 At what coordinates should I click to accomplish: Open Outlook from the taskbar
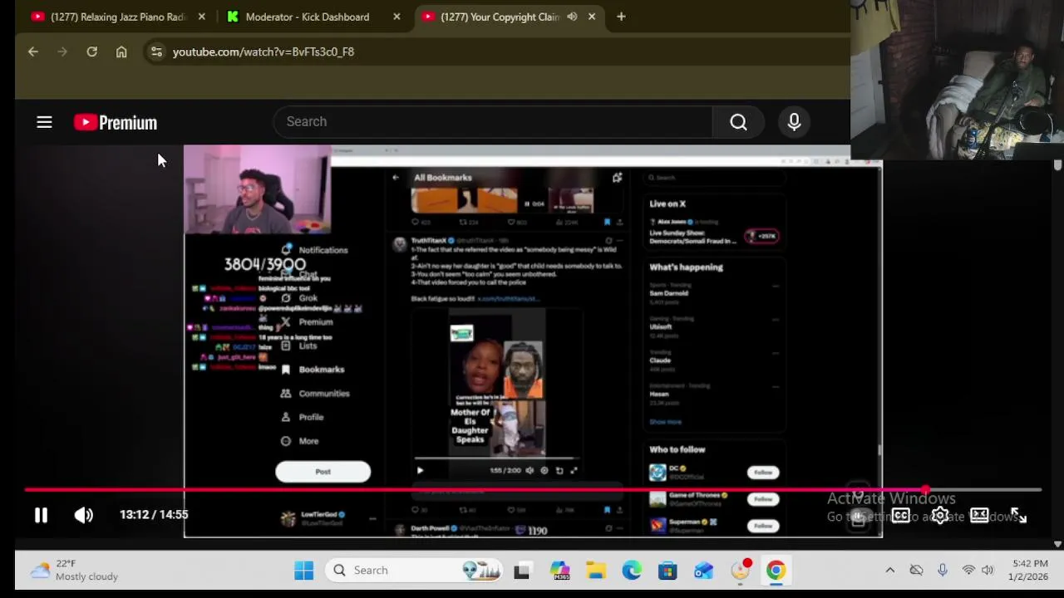(704, 571)
